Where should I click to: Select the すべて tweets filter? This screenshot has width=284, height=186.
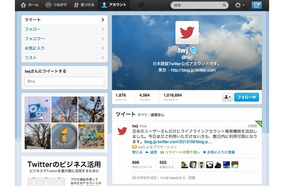click(x=142, y=115)
